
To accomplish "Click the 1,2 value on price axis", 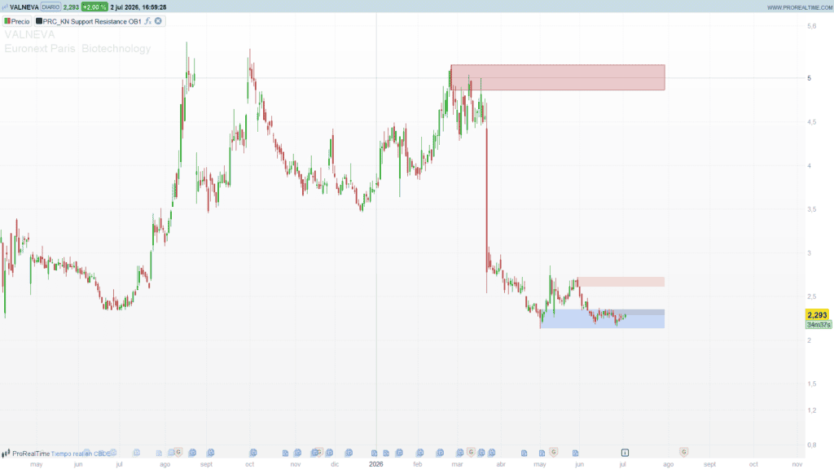I will pyautogui.click(x=812, y=410).
